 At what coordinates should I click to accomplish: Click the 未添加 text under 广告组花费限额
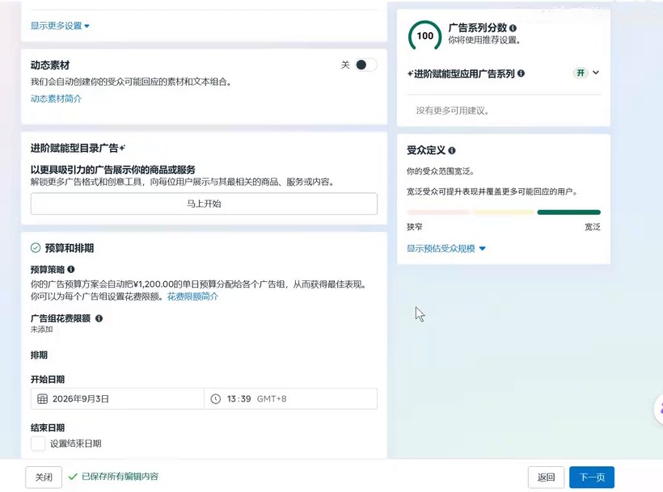point(41,330)
